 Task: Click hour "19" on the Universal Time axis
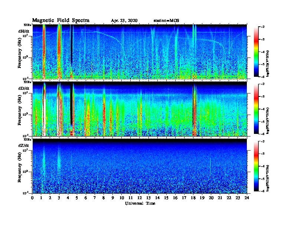click(x=202, y=198)
